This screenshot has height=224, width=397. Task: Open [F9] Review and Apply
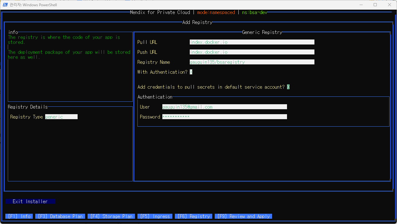[x=243, y=216]
